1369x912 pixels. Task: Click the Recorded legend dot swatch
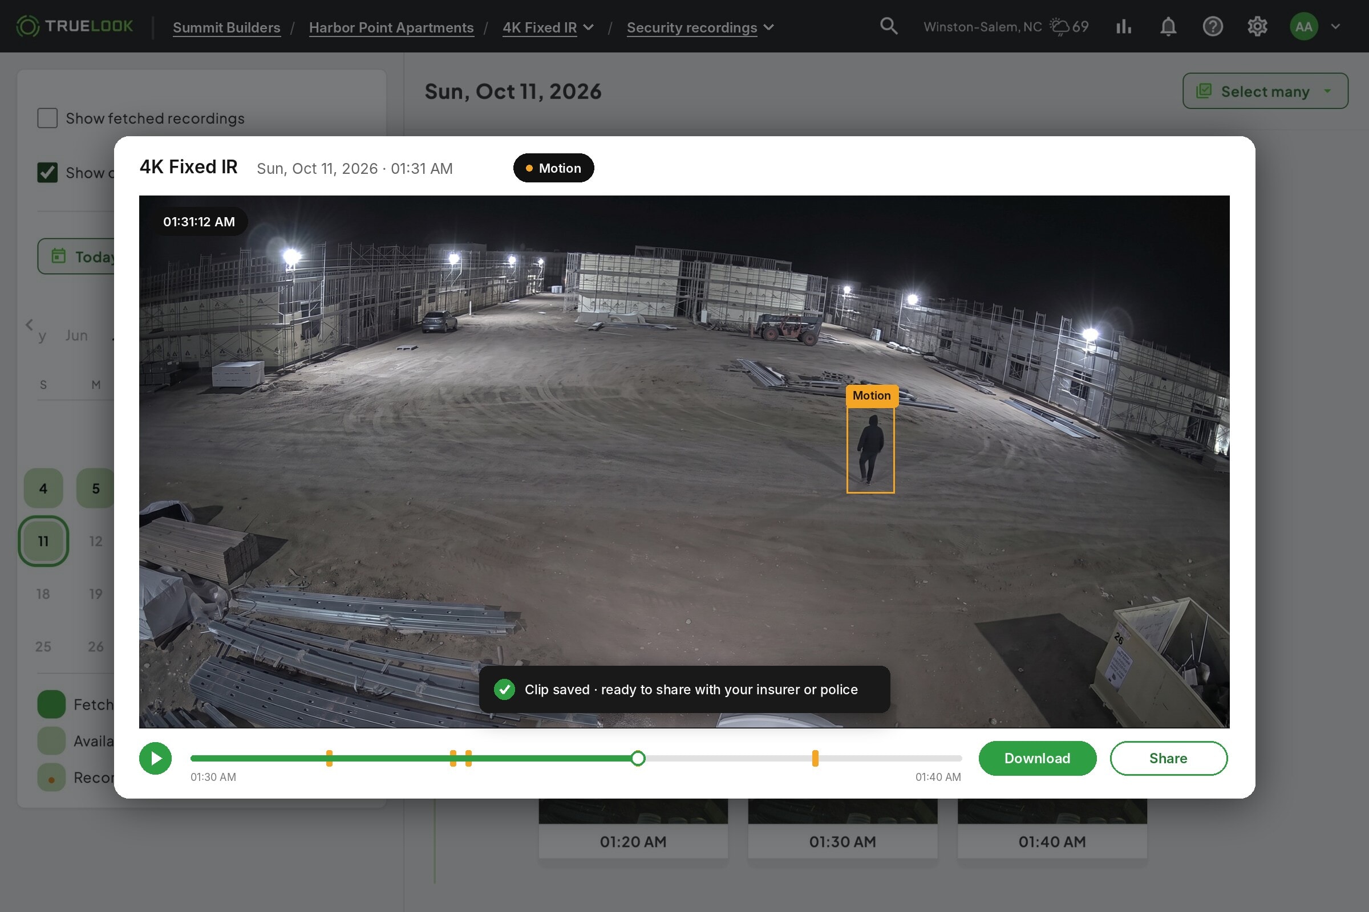[51, 777]
